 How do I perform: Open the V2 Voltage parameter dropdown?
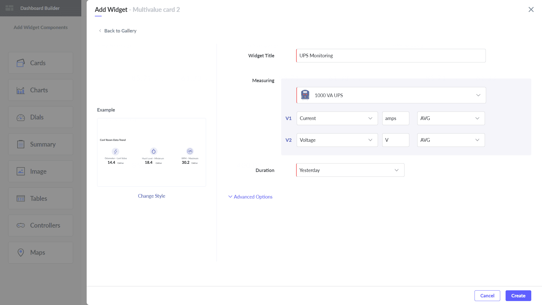[x=337, y=140]
